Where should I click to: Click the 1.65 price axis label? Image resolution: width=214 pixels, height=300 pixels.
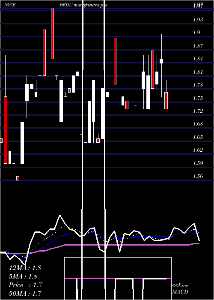coord(198,137)
